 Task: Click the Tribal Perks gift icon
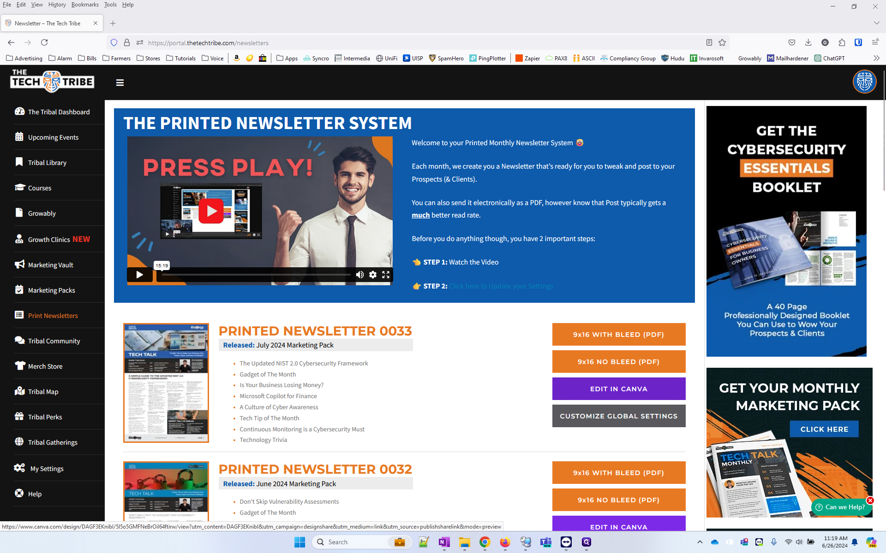tap(19, 416)
